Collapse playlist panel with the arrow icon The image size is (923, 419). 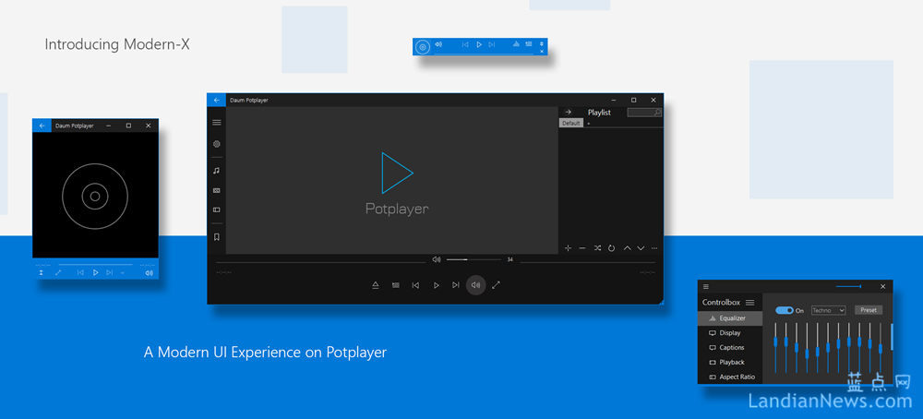569,113
